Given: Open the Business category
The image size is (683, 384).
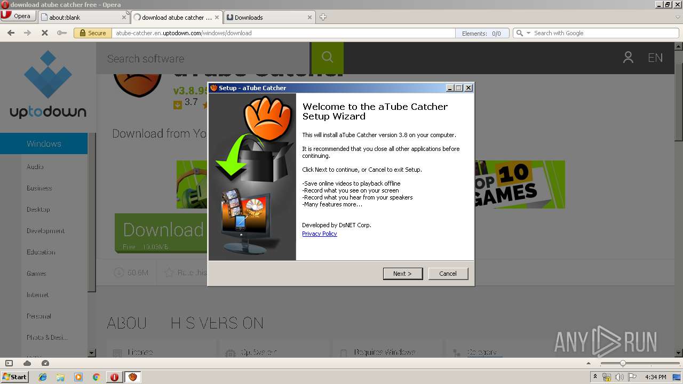Looking at the screenshot, I should (x=39, y=188).
